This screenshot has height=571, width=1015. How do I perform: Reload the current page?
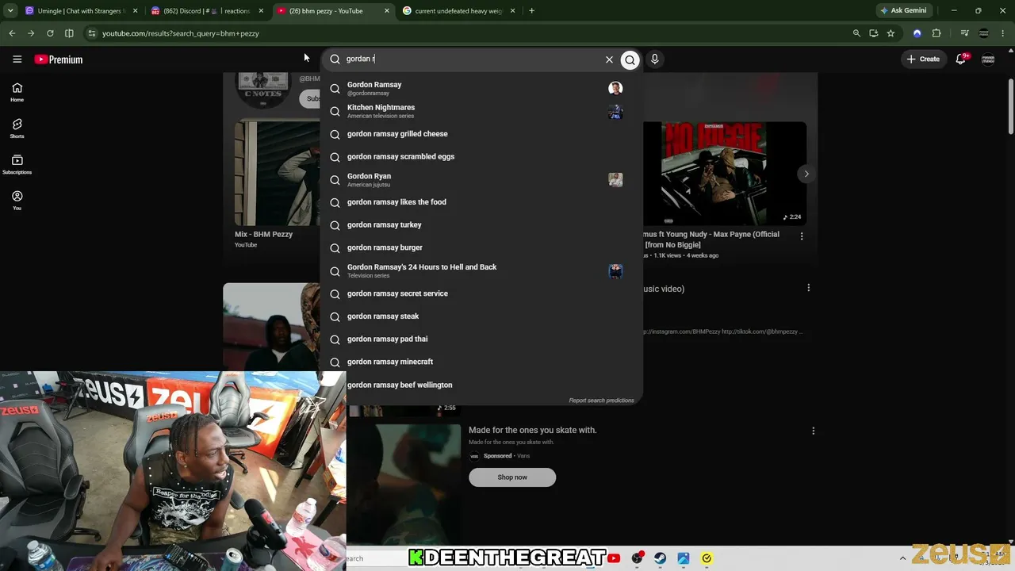click(50, 33)
